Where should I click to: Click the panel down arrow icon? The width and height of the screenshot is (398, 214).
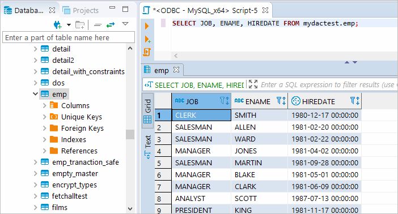click(x=355, y=62)
